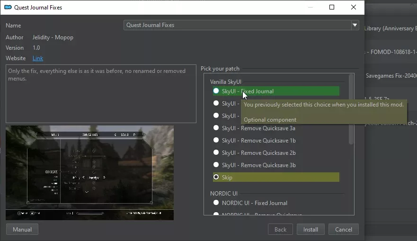417x241 pixels.
Task: Click the mod preview screenshot thumbnail
Action: [x=89, y=173]
